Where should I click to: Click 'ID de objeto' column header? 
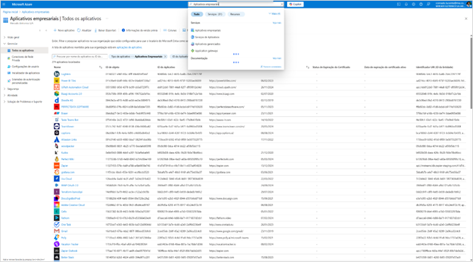pos(113,67)
